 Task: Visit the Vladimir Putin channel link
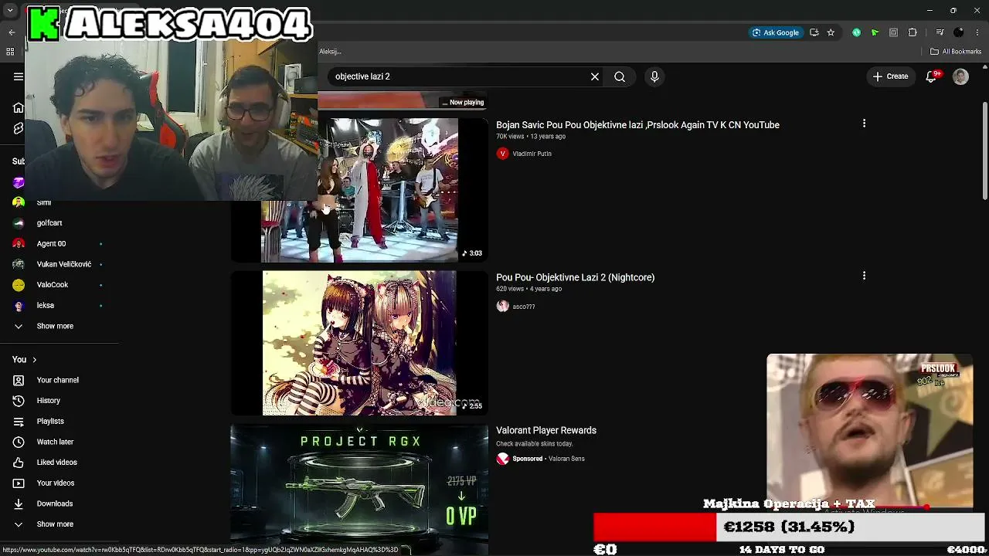[532, 154]
